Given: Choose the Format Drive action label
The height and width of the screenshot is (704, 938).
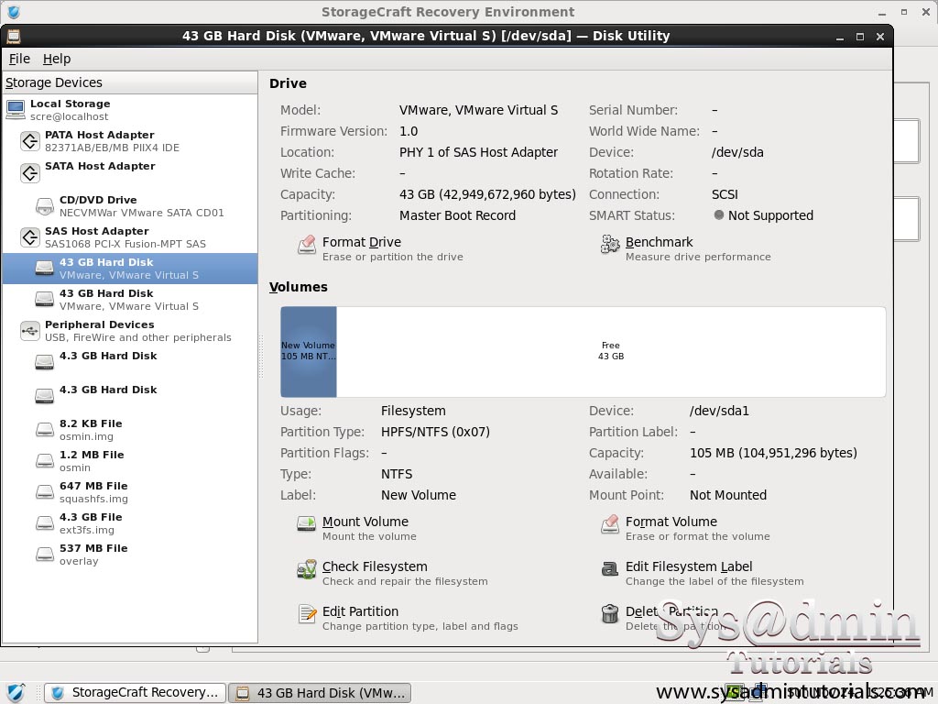Looking at the screenshot, I should pos(361,242).
